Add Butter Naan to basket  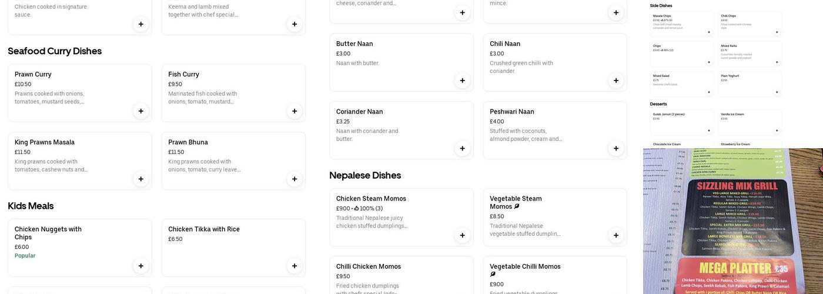click(x=462, y=81)
